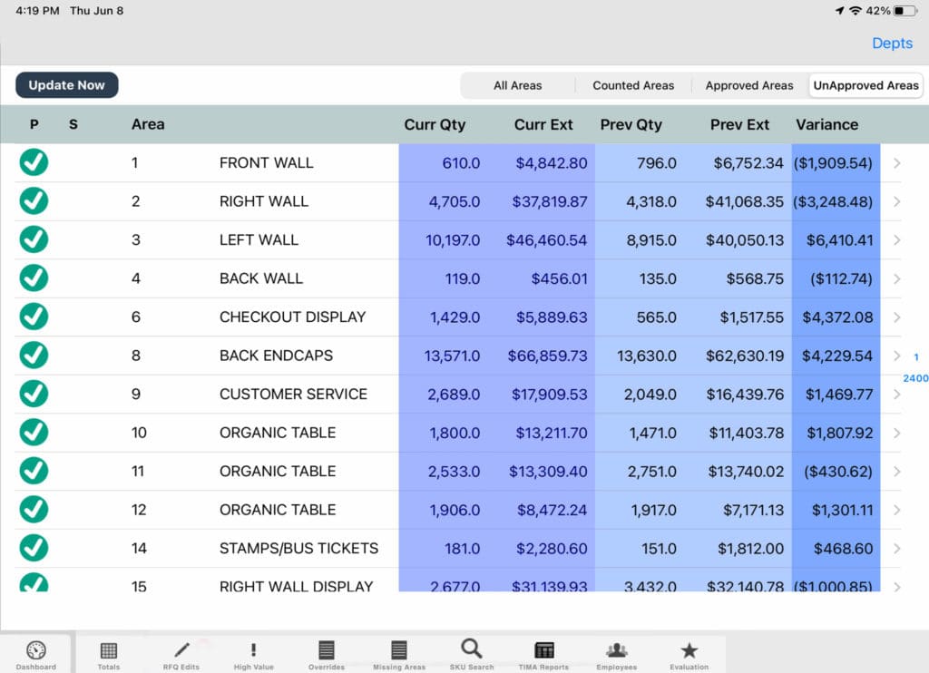This screenshot has width=929, height=673.
Task: Open the Totals view
Action: [108, 653]
